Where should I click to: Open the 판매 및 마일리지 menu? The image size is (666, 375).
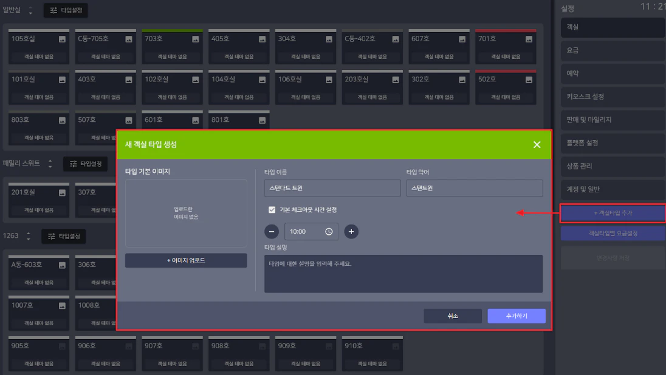(x=613, y=120)
